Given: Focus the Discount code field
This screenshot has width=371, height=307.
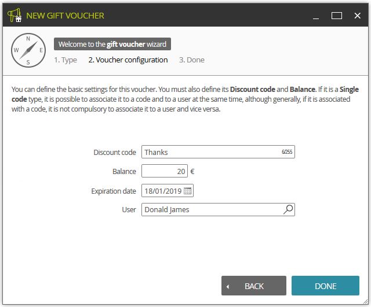Looking at the screenshot, I should tap(218, 151).
